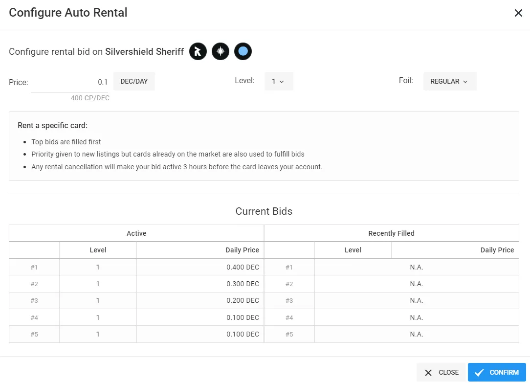Click N.A. in Recently Filled row #3
The height and width of the screenshot is (383, 530).
(417, 300)
